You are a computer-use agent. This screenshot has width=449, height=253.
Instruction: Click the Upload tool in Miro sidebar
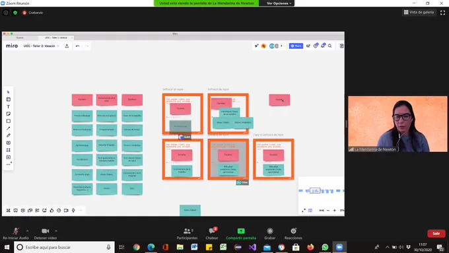coord(8,157)
